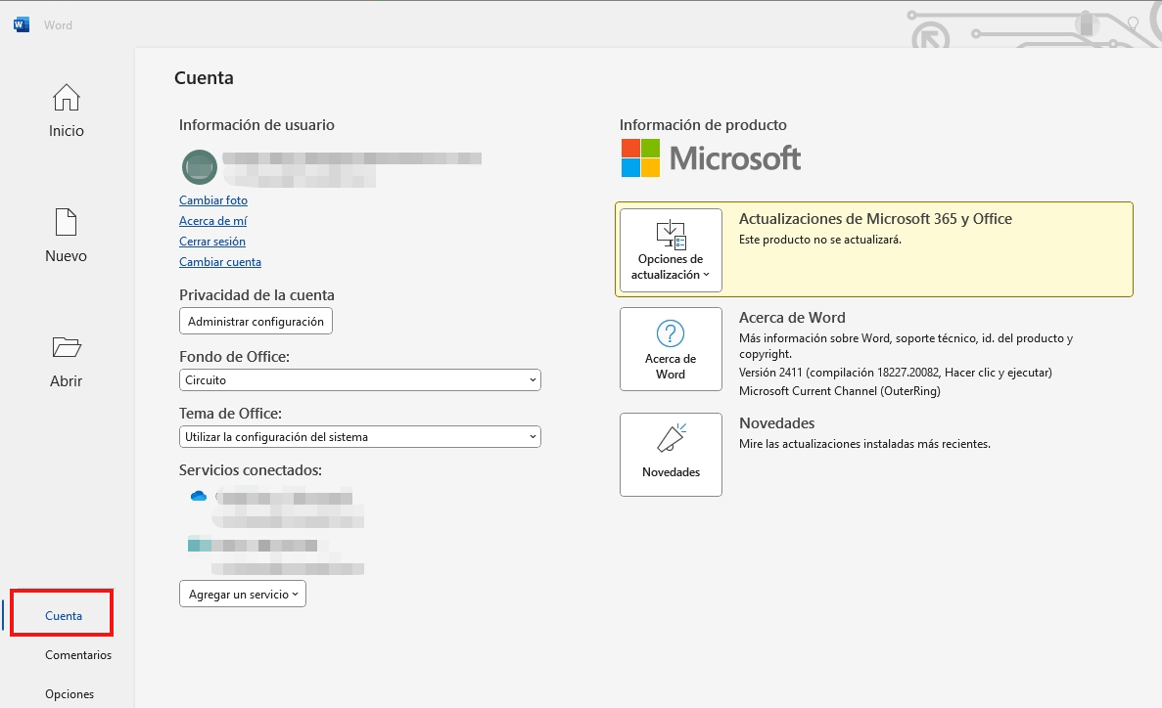Open Opciones in the sidebar
1162x708 pixels.
point(69,694)
